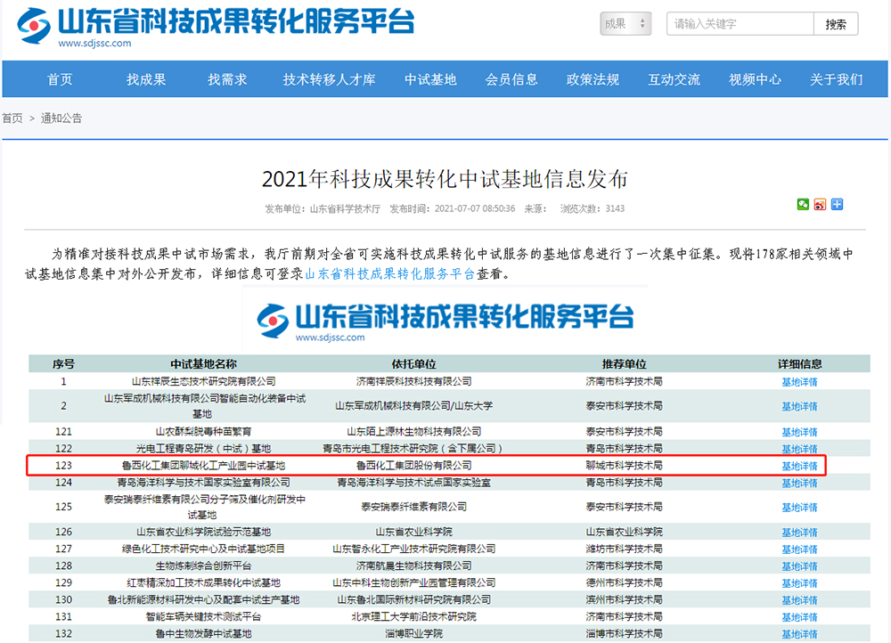The image size is (891, 643).
Task: Share the article via Weibo icon
Action: pos(820,204)
